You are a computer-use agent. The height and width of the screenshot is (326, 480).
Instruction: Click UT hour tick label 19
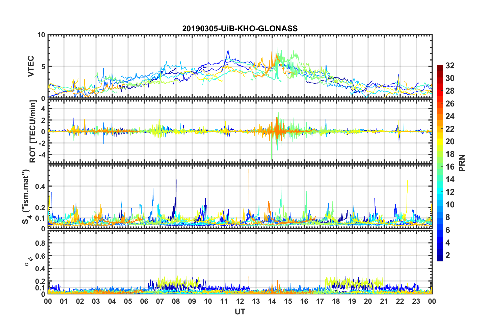(x=352, y=301)
